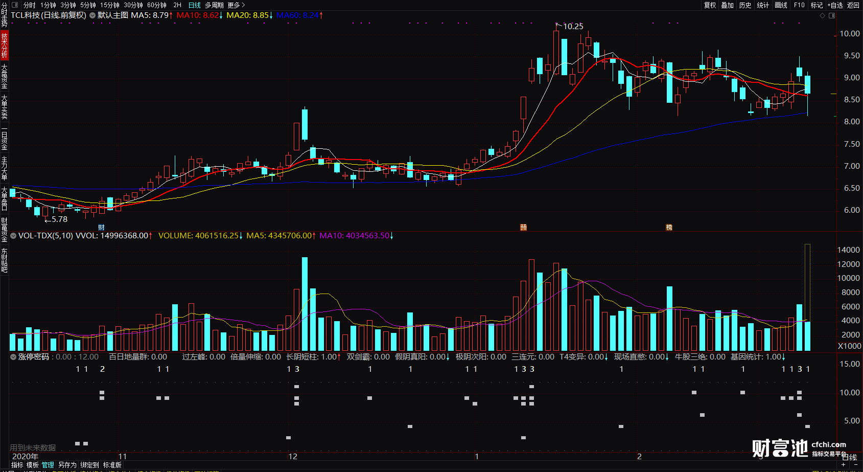Click 返回 to go back
The width and height of the screenshot is (863, 472).
(853, 5)
